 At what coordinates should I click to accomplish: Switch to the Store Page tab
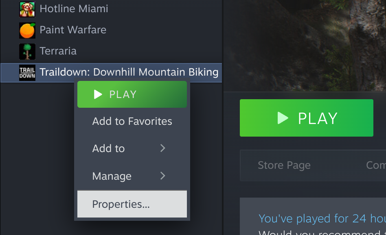284,165
